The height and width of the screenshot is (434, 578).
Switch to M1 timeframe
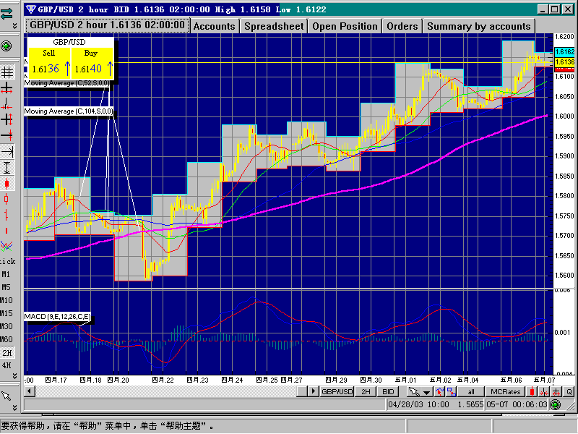pyautogui.click(x=6, y=275)
